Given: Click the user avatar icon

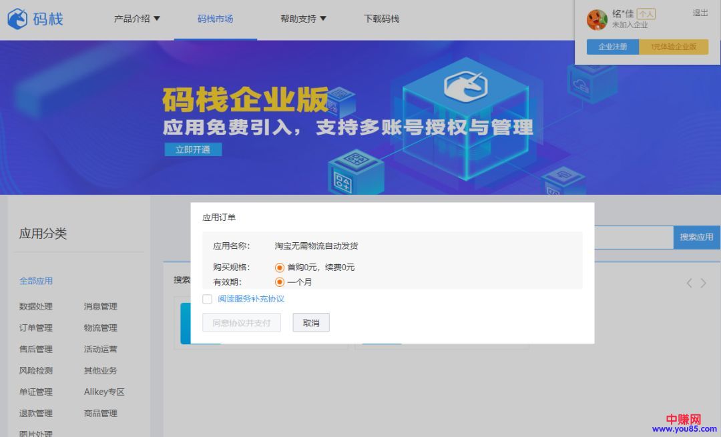Looking at the screenshot, I should (596, 19).
